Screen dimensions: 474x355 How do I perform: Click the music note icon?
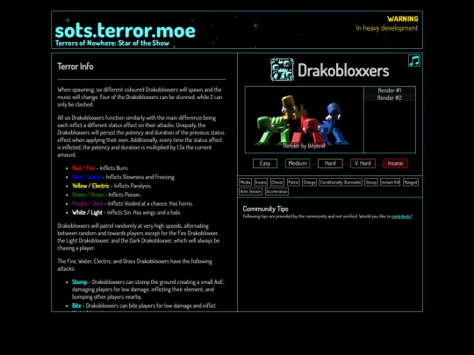414,60
